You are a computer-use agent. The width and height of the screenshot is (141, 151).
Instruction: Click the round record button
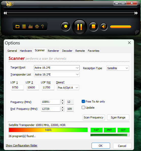click(x=66, y=26)
